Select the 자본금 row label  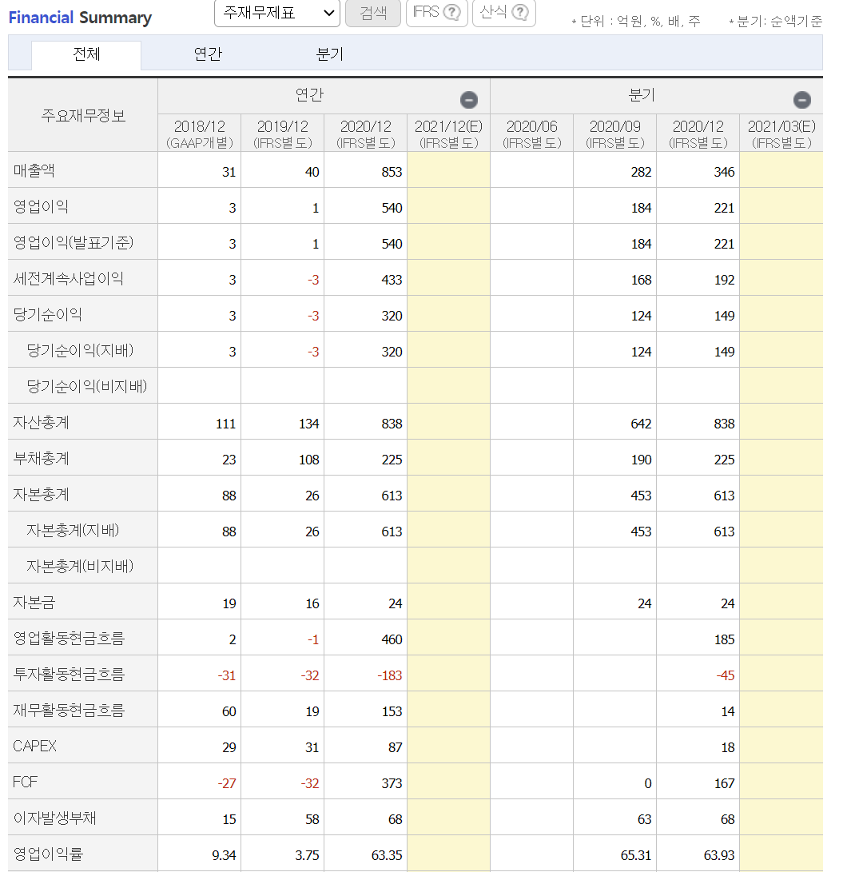tap(34, 603)
